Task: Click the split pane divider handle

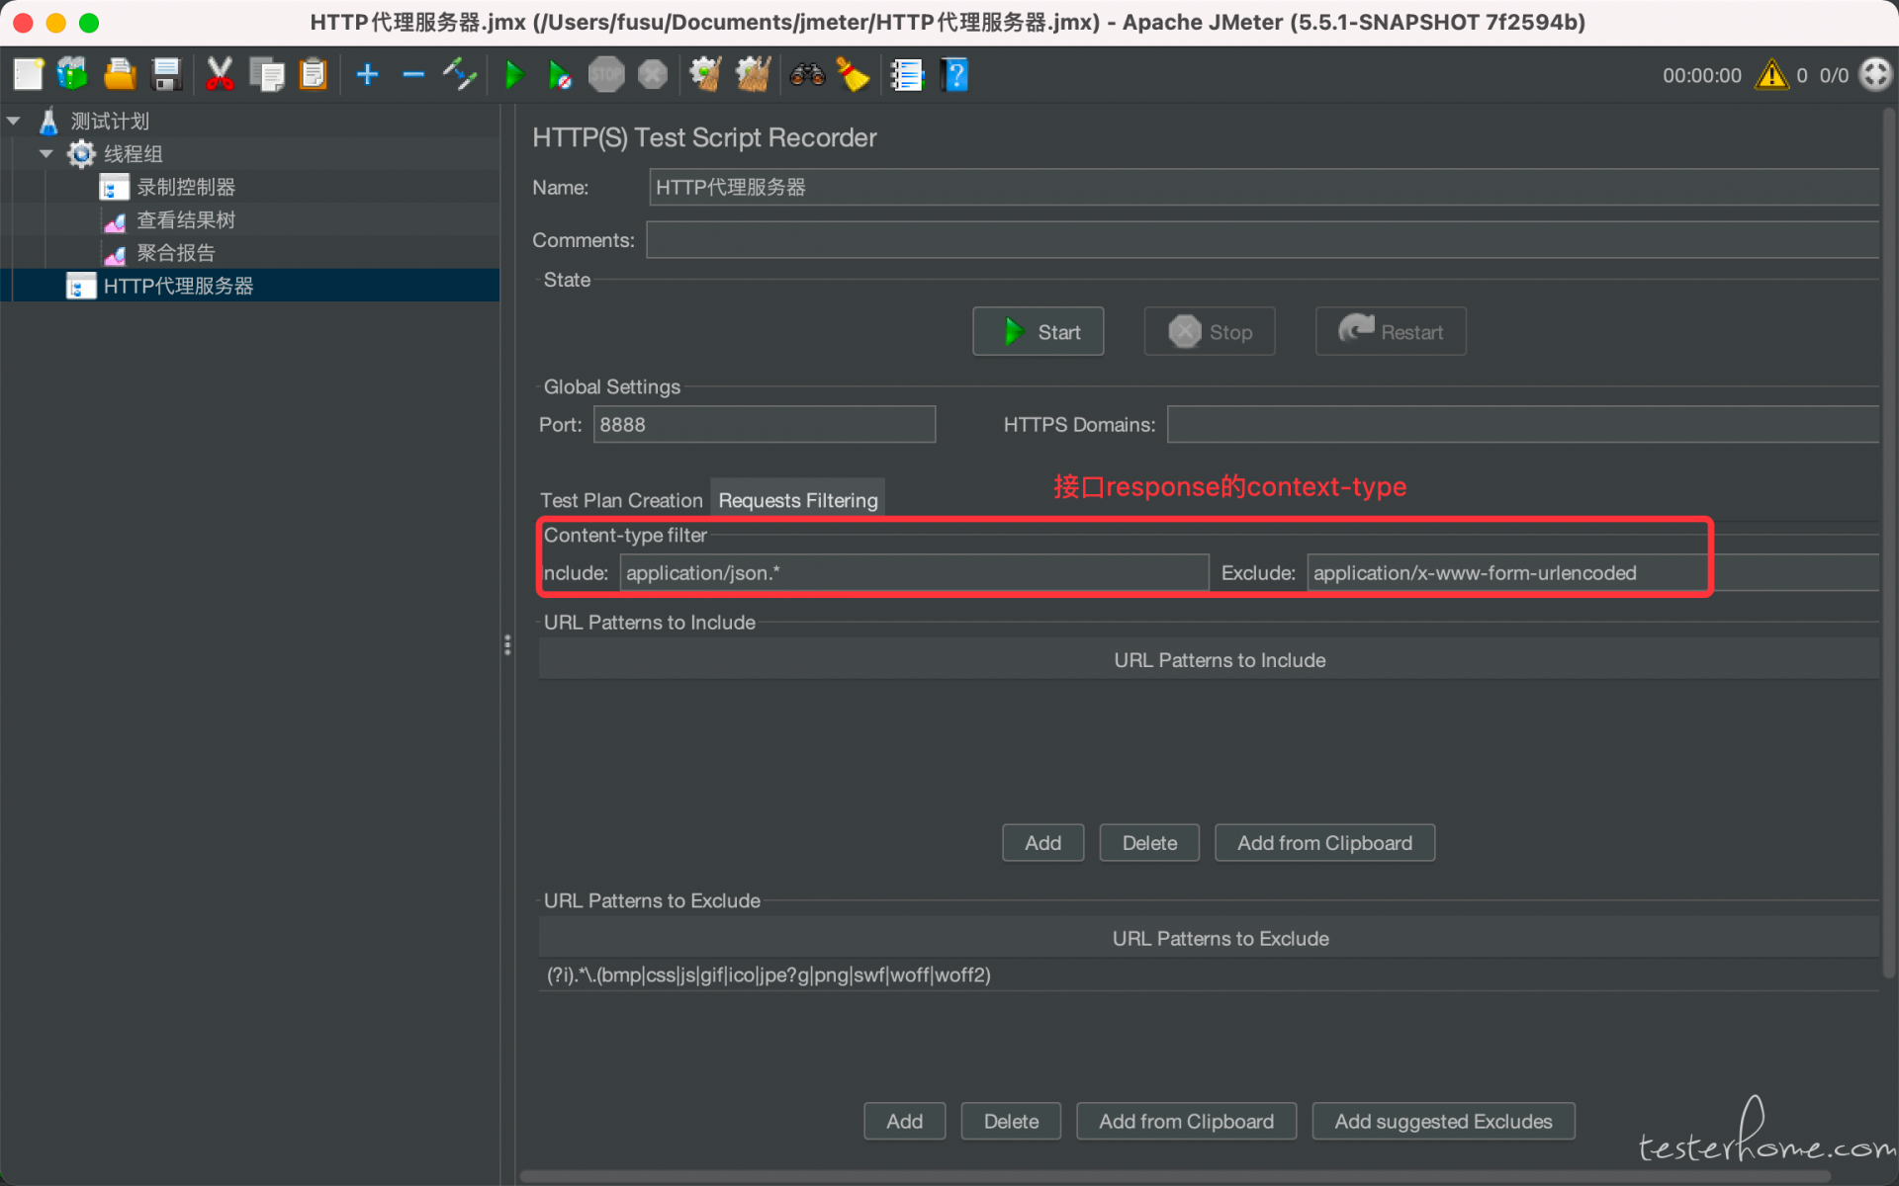Action: click(507, 645)
